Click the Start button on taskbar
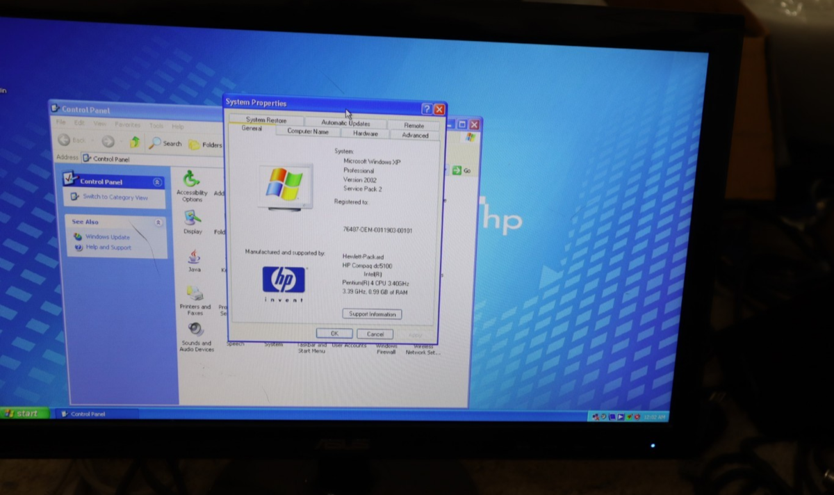834x495 pixels. (x=22, y=413)
